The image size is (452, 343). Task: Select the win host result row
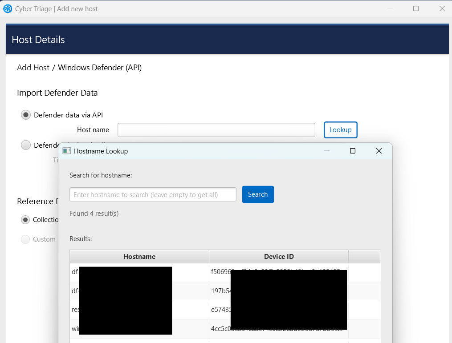[139, 328]
